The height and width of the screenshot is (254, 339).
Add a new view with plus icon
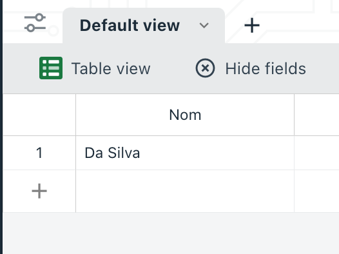[x=252, y=26]
